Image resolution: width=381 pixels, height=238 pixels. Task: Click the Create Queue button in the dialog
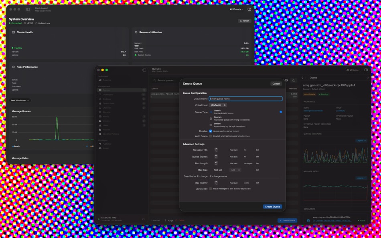(272, 207)
